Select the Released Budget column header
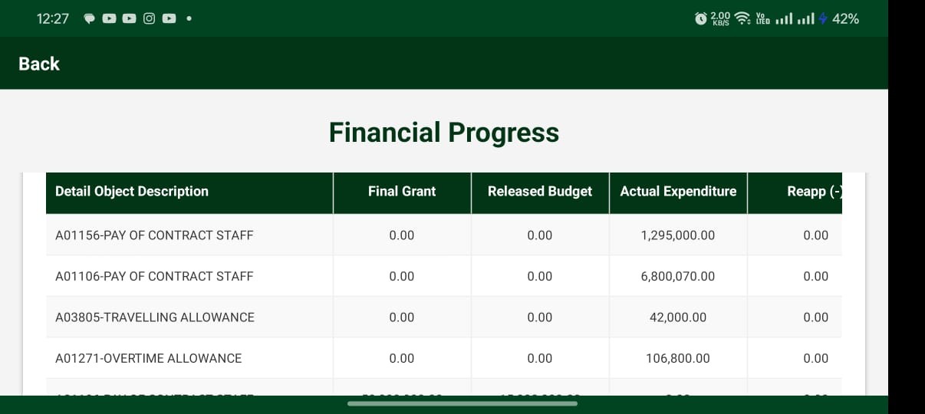The height and width of the screenshot is (414, 925). (x=540, y=192)
